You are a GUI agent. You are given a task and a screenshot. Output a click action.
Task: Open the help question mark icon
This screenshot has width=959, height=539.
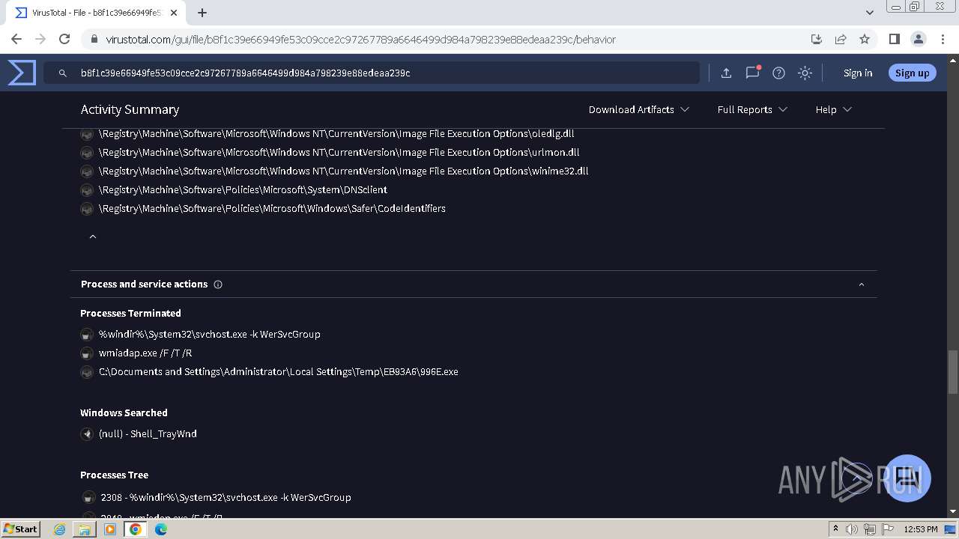click(x=778, y=73)
